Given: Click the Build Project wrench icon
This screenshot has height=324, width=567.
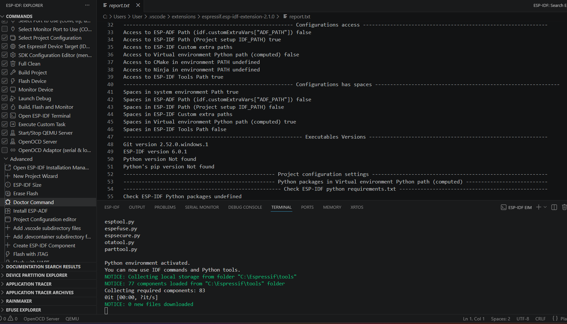Looking at the screenshot, I should click(13, 72).
